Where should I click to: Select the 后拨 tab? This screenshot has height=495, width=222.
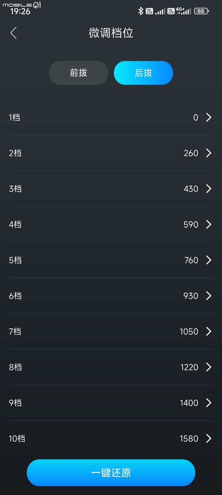tap(143, 73)
